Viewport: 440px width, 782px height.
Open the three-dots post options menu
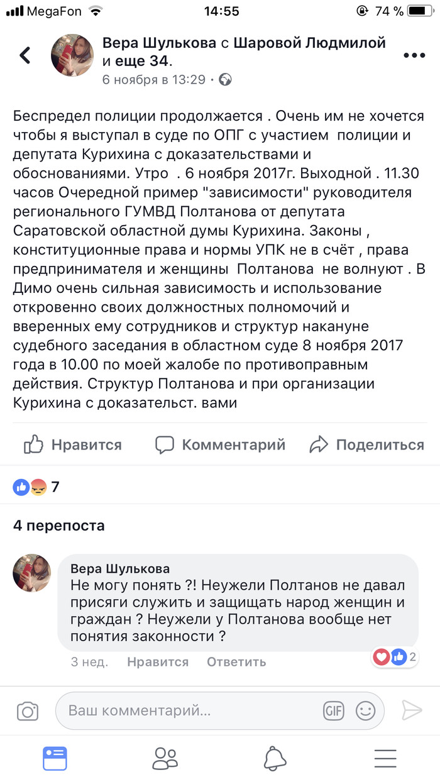[414, 55]
